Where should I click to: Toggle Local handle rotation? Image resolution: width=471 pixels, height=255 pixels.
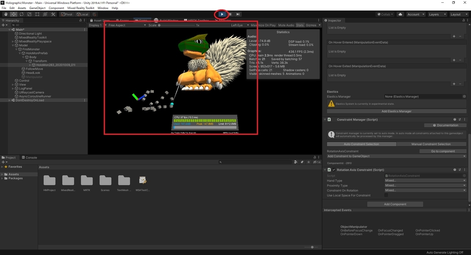click(x=82, y=14)
